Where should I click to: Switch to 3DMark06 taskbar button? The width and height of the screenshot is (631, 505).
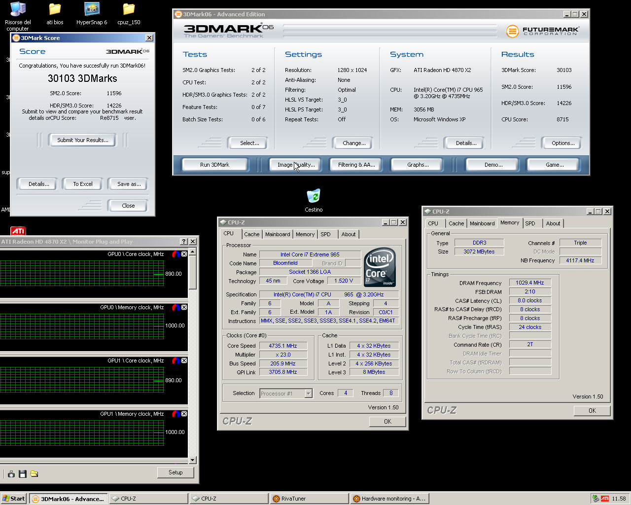68,499
